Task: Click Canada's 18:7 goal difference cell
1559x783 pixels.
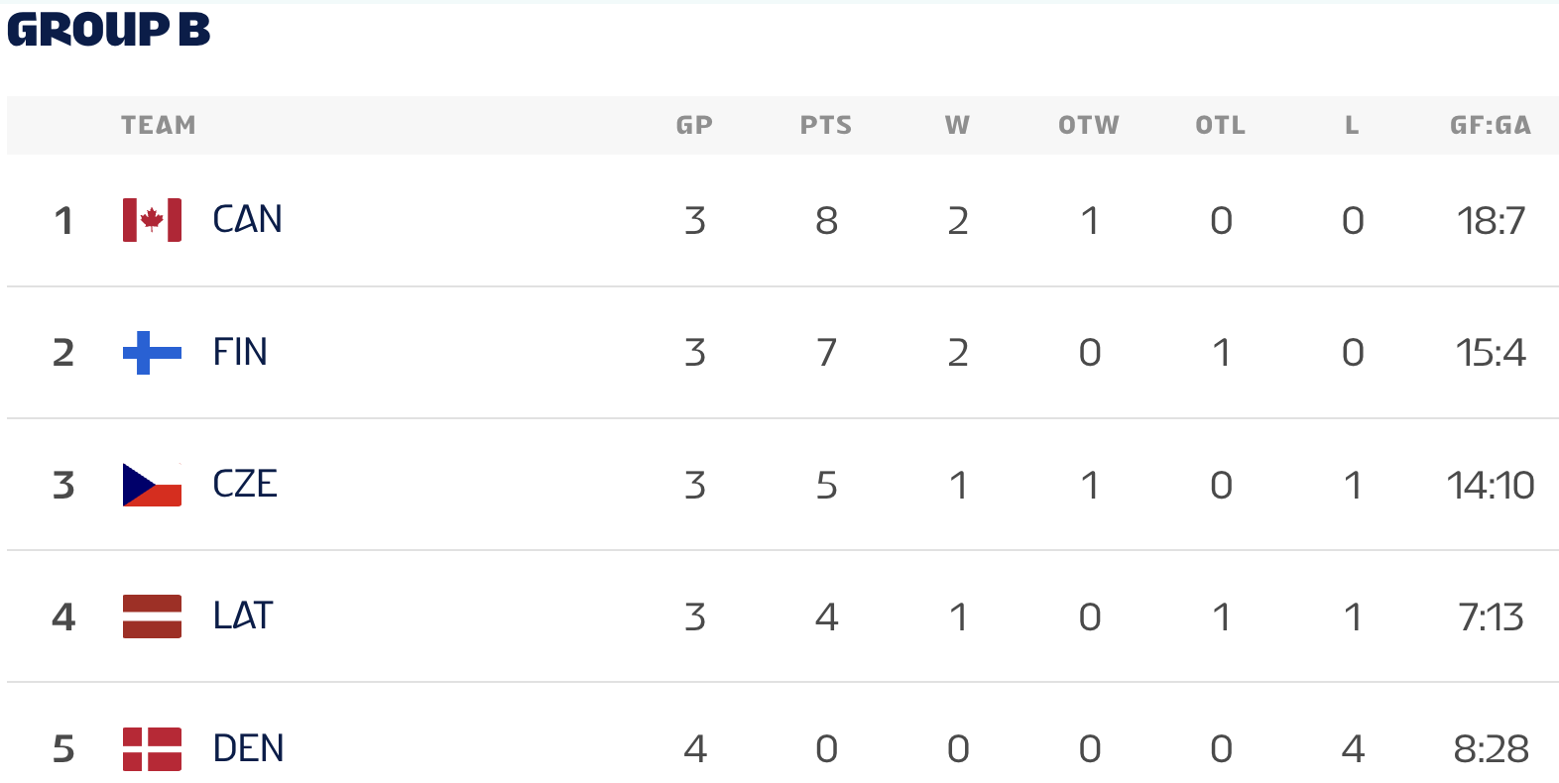Action: point(1491,221)
